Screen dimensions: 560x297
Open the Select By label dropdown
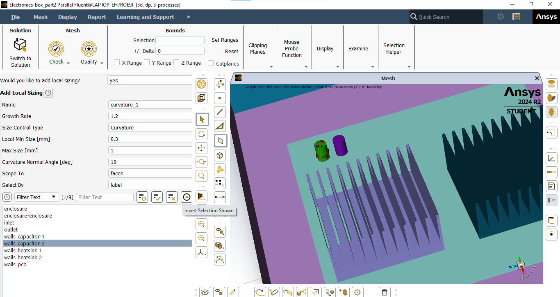click(x=150, y=185)
